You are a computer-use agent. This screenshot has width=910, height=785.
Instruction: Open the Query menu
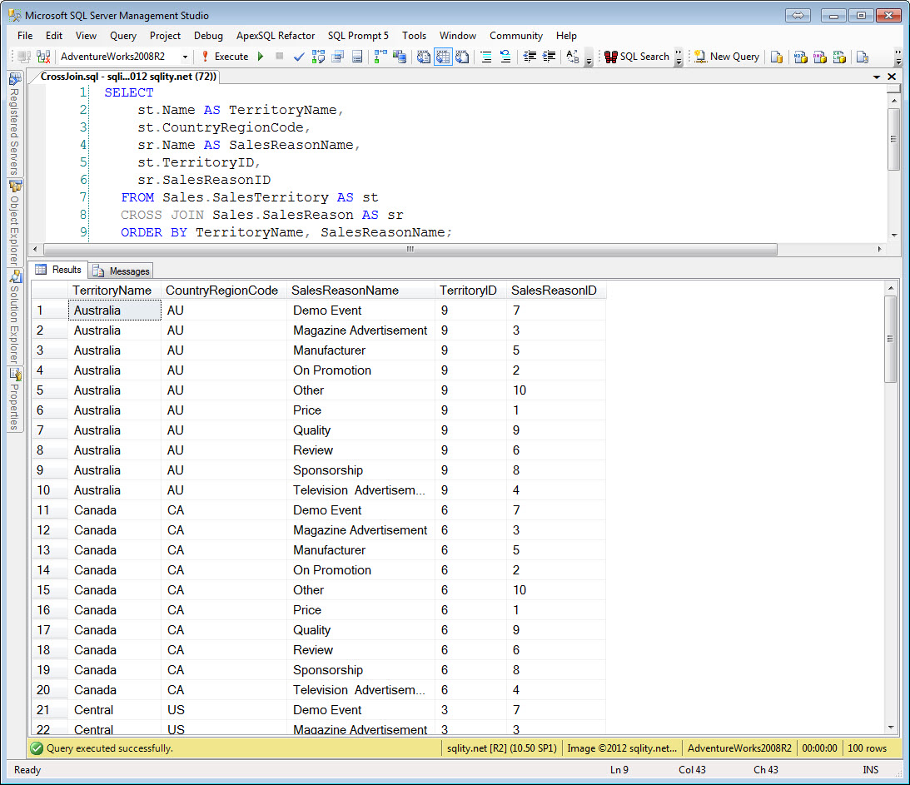pyautogui.click(x=122, y=36)
